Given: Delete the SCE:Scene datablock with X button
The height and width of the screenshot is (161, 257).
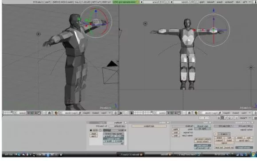Looking at the screenshot, I should pos(141,2).
